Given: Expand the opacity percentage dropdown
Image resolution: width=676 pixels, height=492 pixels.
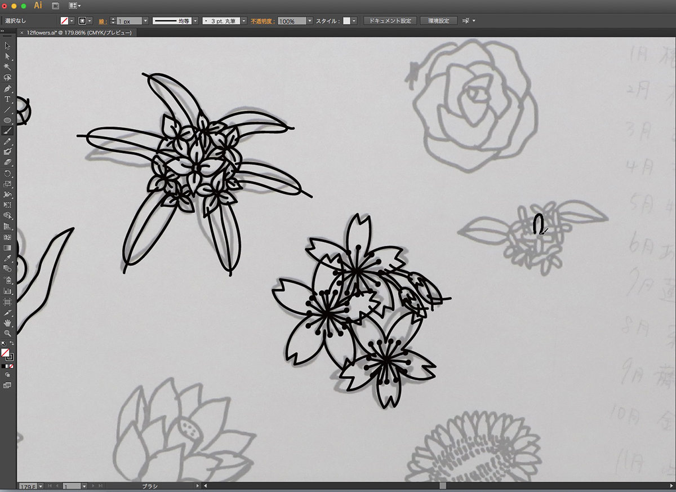Looking at the screenshot, I should point(310,21).
